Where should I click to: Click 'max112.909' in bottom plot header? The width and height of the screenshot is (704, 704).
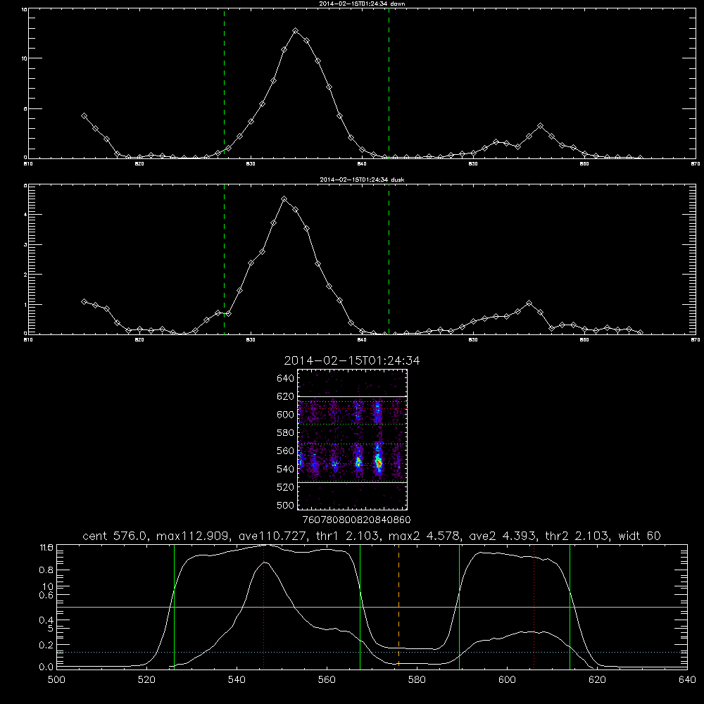coord(193,536)
